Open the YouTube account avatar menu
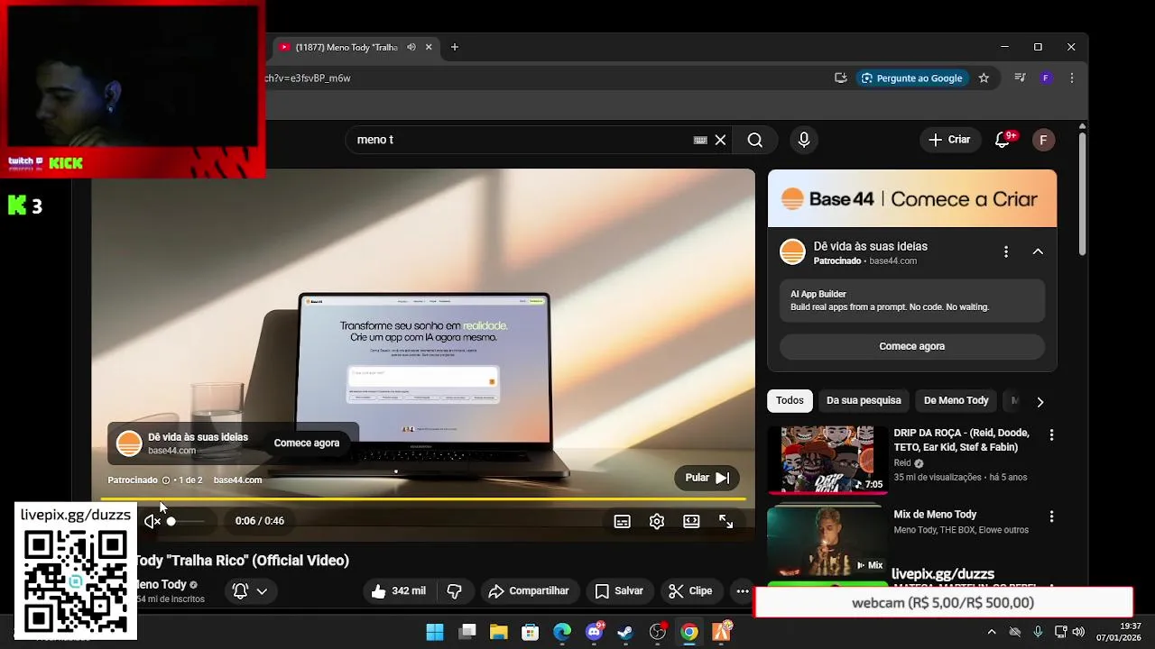 [x=1043, y=140]
